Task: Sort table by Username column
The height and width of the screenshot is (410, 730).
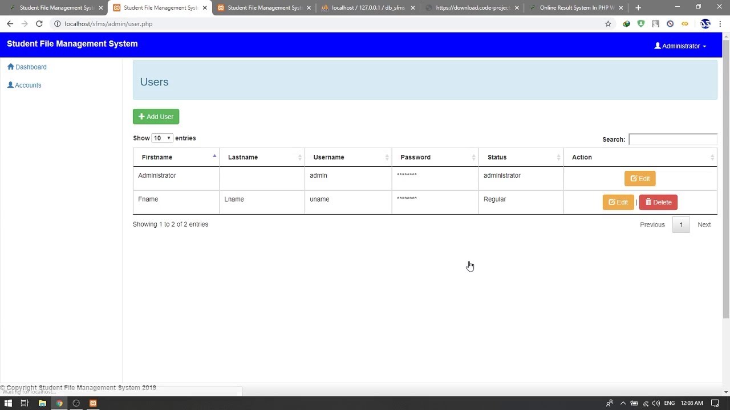Action: (x=348, y=157)
